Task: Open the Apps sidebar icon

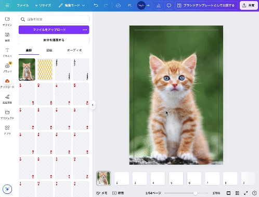Action: pos(7,130)
